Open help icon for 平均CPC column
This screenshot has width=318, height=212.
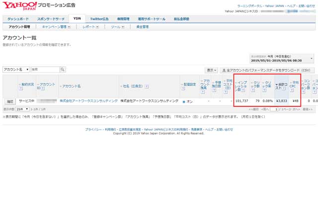click(x=292, y=90)
